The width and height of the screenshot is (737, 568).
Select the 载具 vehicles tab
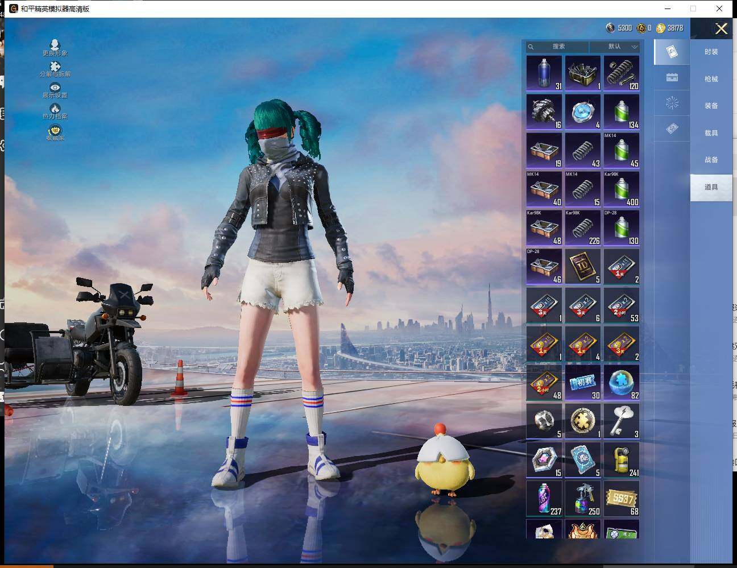711,133
